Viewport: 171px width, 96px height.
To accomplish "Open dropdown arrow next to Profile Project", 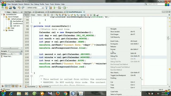I will (67, 8).
